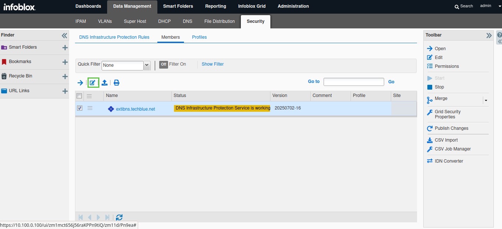Viewport: 502px width, 229px height.
Task: Expand Smart Folders with plus icon
Action: [65, 48]
